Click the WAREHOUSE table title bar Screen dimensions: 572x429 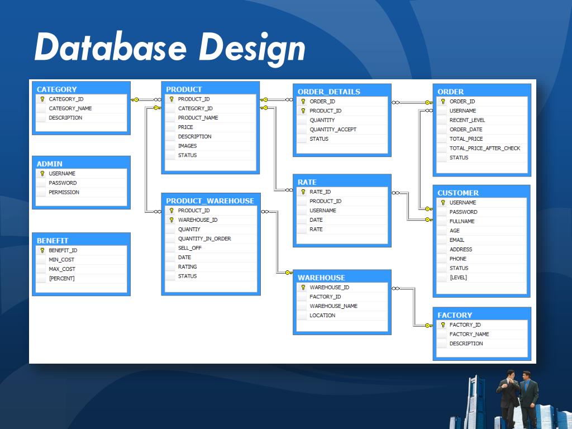click(342, 278)
